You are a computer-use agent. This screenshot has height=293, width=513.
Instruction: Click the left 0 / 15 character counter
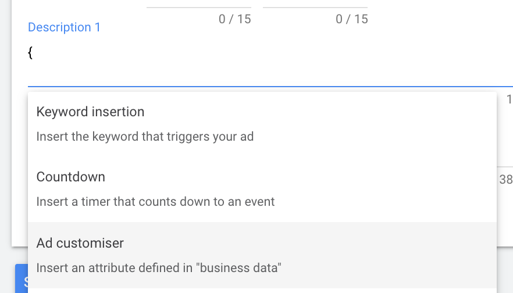pyautogui.click(x=235, y=19)
